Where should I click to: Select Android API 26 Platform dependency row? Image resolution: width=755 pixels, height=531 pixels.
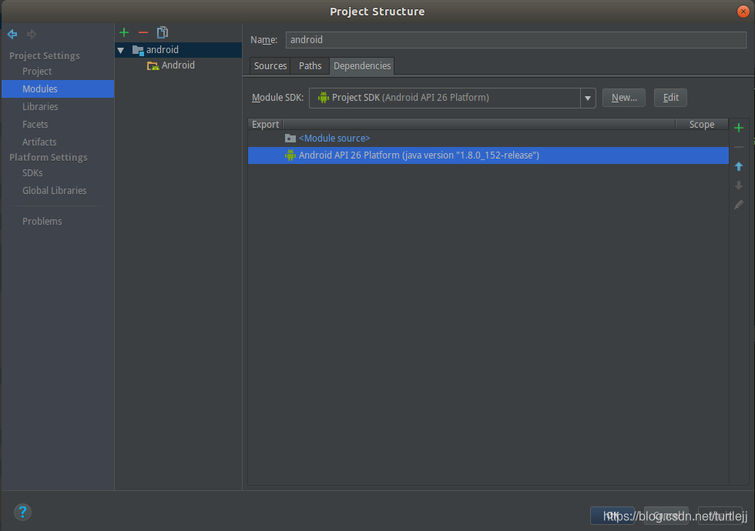coord(488,155)
